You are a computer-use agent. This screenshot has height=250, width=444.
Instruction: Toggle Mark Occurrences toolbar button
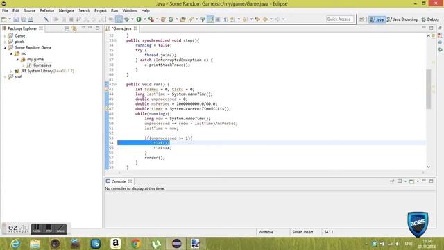[x=211, y=19]
